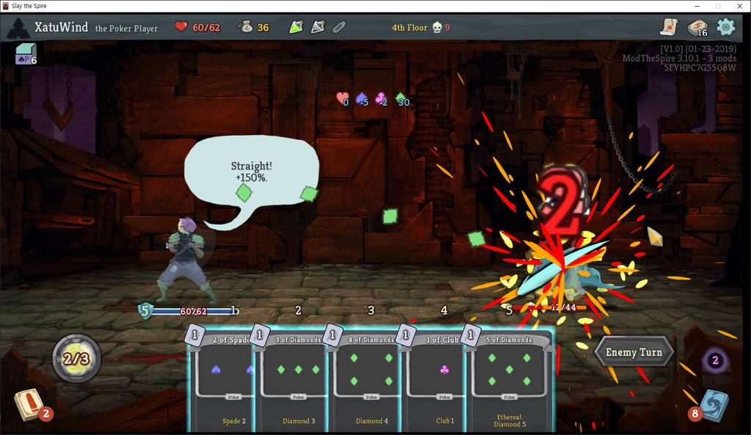Expand the purple orb panel on the right

click(715, 361)
